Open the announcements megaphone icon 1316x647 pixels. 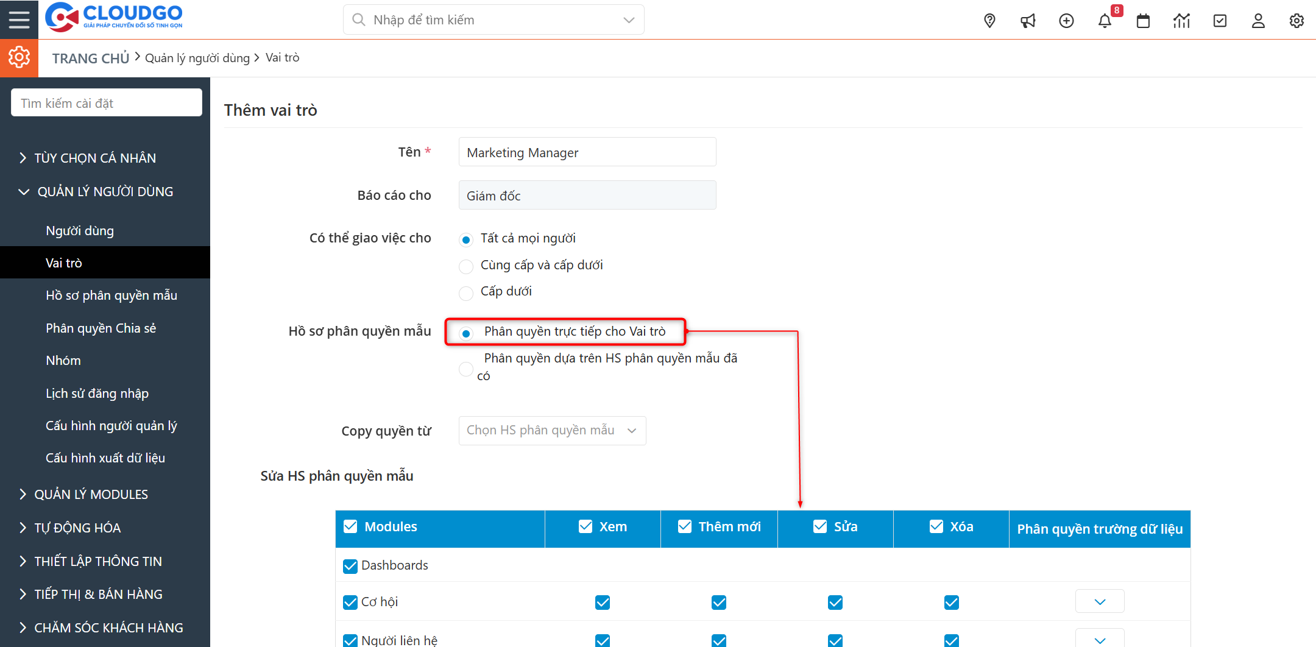tap(1028, 21)
